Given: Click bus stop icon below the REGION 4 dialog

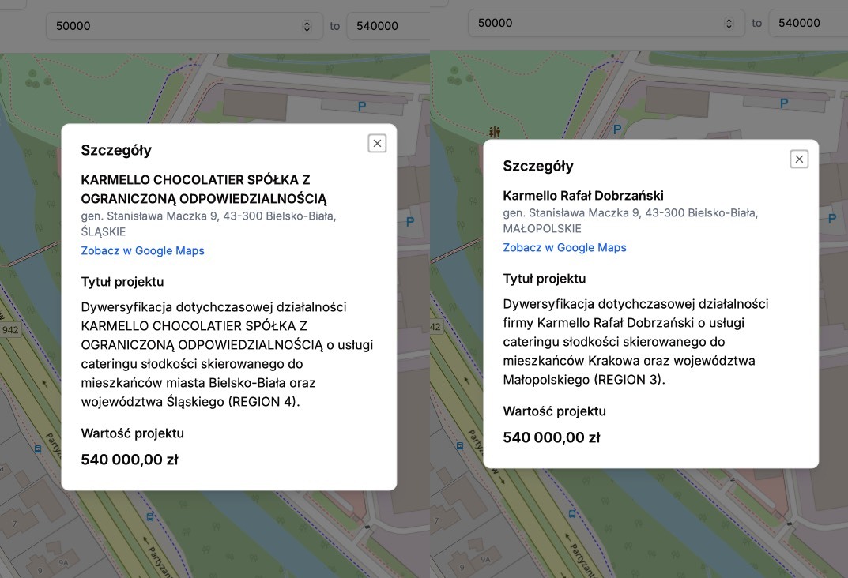Looking at the screenshot, I should point(150,516).
